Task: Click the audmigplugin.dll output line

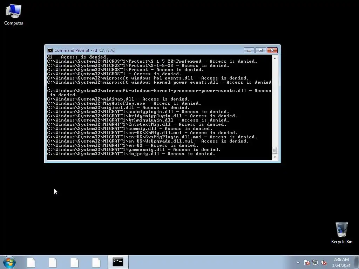Action: tap(138, 112)
